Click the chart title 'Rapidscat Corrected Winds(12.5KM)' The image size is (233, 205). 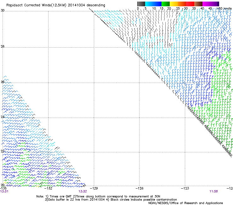36,5
